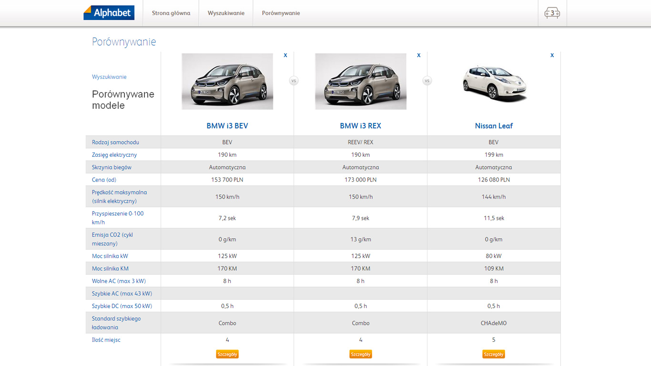Click the vs badge between REX and Leaf
Image resolution: width=651 pixels, height=366 pixels.
427,81
